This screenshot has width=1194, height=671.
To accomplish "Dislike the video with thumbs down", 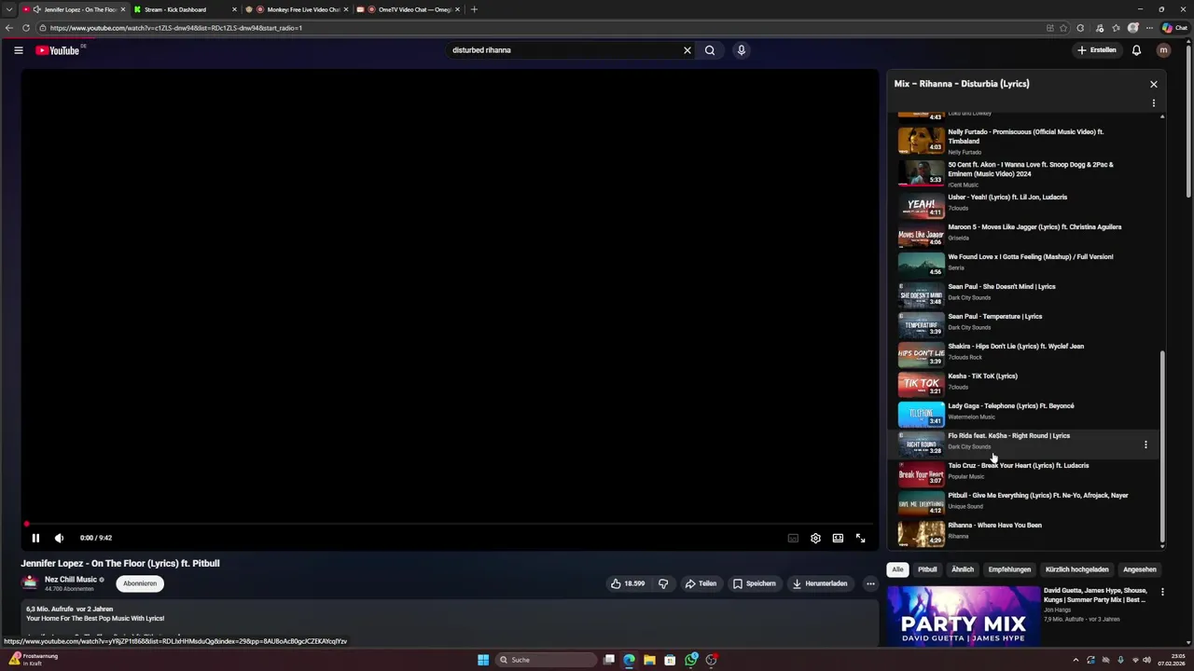I will point(663,583).
